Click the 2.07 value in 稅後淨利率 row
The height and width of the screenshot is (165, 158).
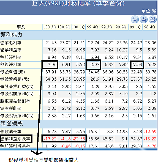coord(95,65)
